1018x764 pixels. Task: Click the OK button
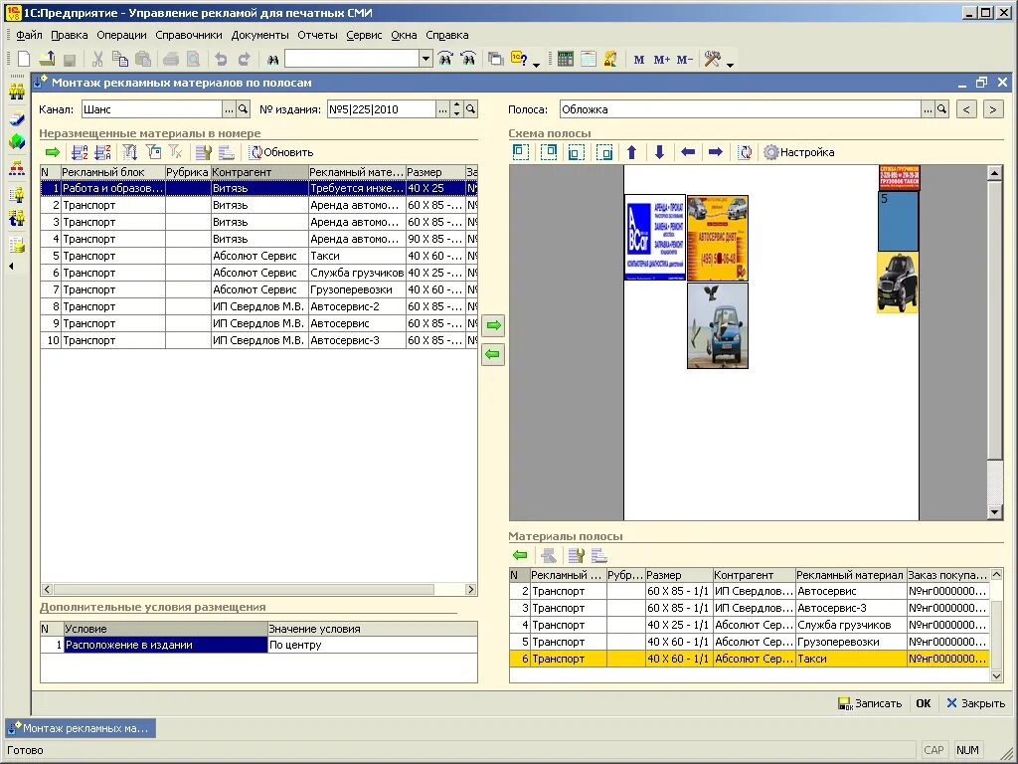coord(924,703)
